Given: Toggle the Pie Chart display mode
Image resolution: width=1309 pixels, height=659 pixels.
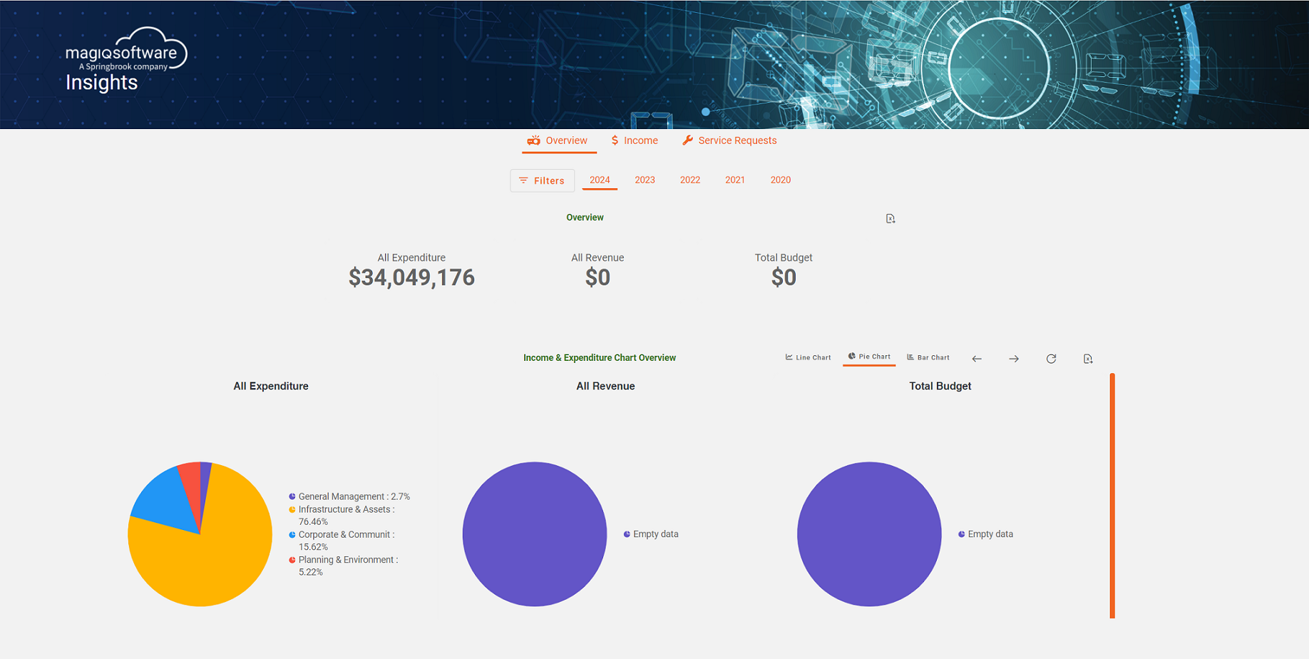Looking at the screenshot, I should tap(869, 356).
